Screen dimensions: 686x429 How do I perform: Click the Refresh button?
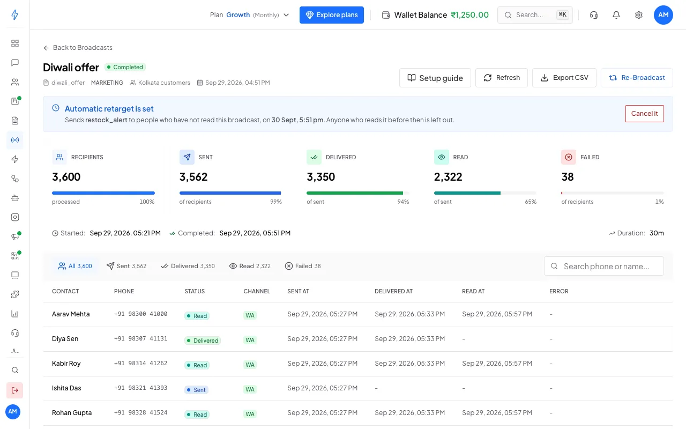(502, 78)
